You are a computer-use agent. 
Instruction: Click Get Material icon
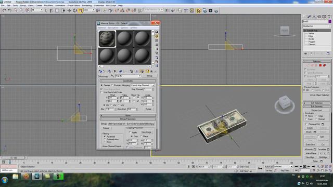100,72
